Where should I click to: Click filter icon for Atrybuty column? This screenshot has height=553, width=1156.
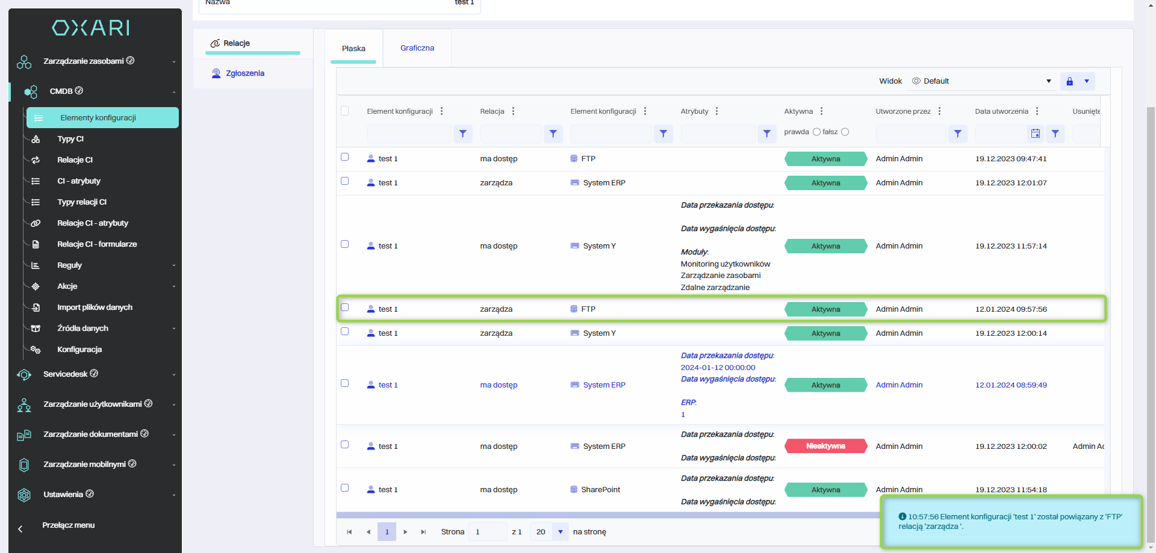pyautogui.click(x=766, y=134)
